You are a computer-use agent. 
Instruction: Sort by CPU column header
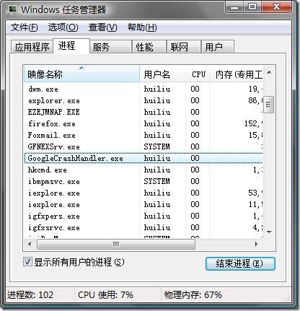pos(198,74)
